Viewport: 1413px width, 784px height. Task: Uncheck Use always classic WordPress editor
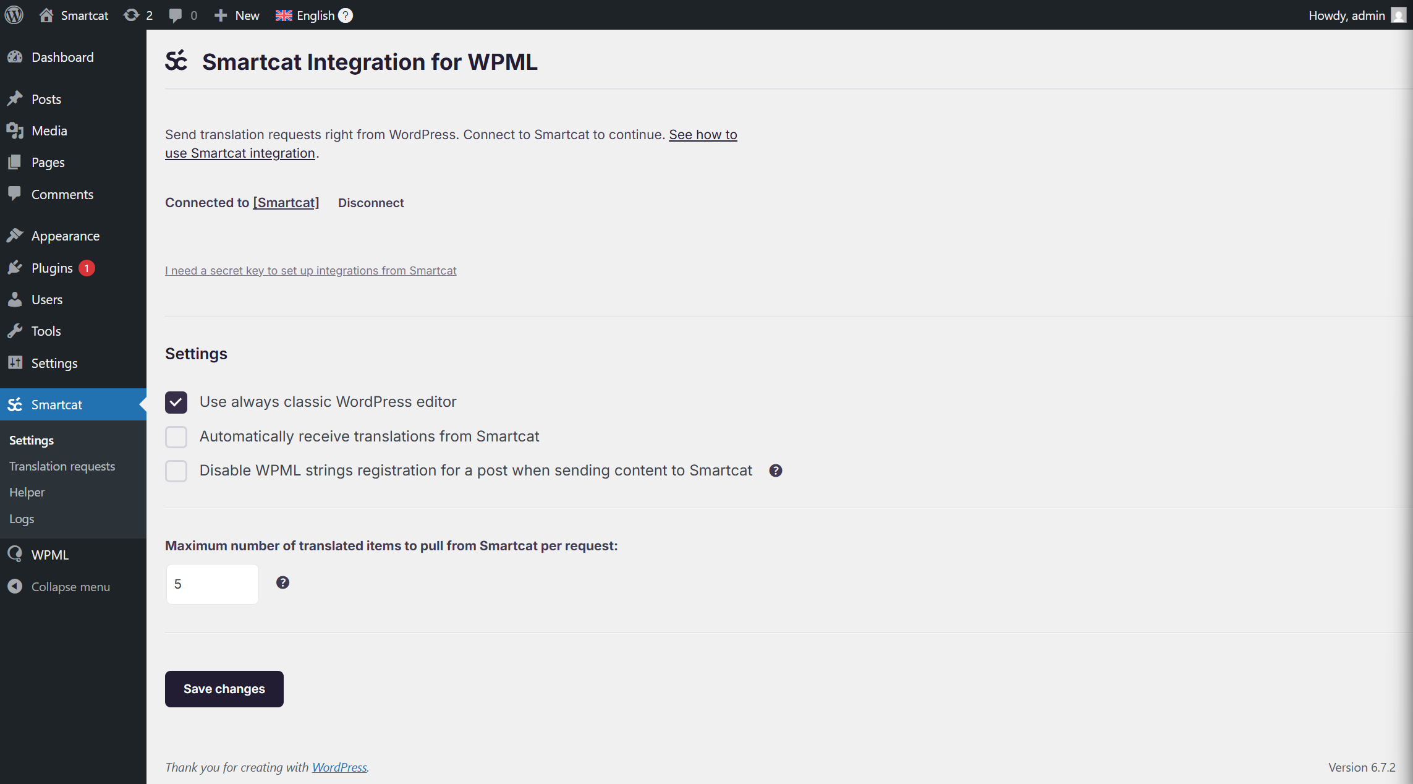point(176,402)
